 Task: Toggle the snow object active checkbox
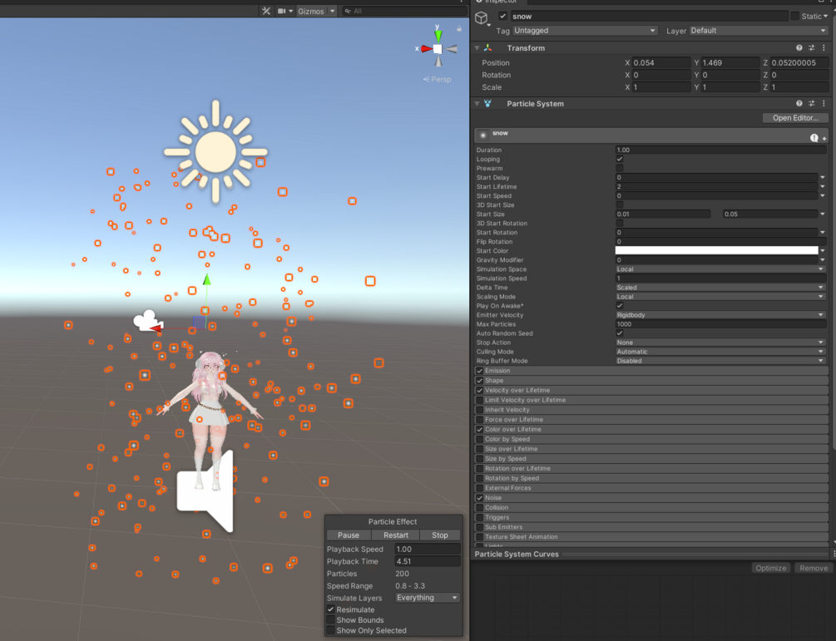tap(502, 16)
